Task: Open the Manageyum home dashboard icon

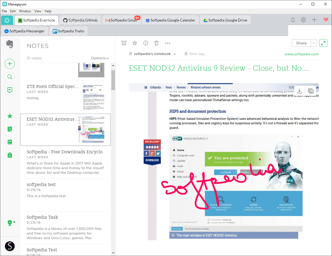Action: pyautogui.click(x=7, y=20)
